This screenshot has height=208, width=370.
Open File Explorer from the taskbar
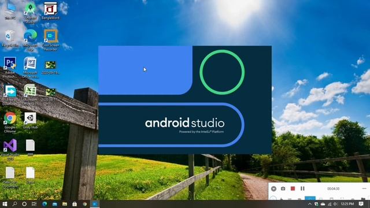[x=65, y=204]
